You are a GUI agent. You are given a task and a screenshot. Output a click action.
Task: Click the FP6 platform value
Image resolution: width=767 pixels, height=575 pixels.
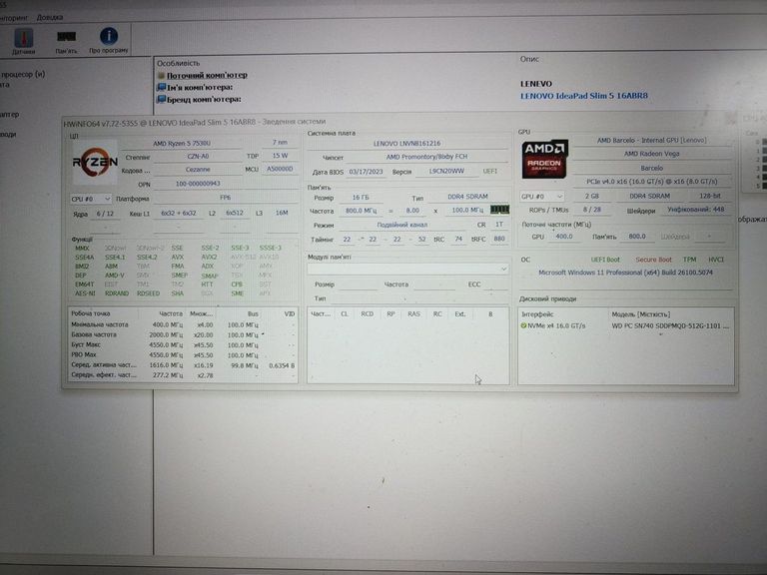[x=225, y=198]
